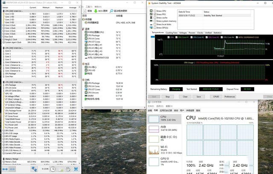This screenshot has height=174, width=273.
Task: Open HWiNFO sensor settings wrench icon
Action: [x=68, y=169]
